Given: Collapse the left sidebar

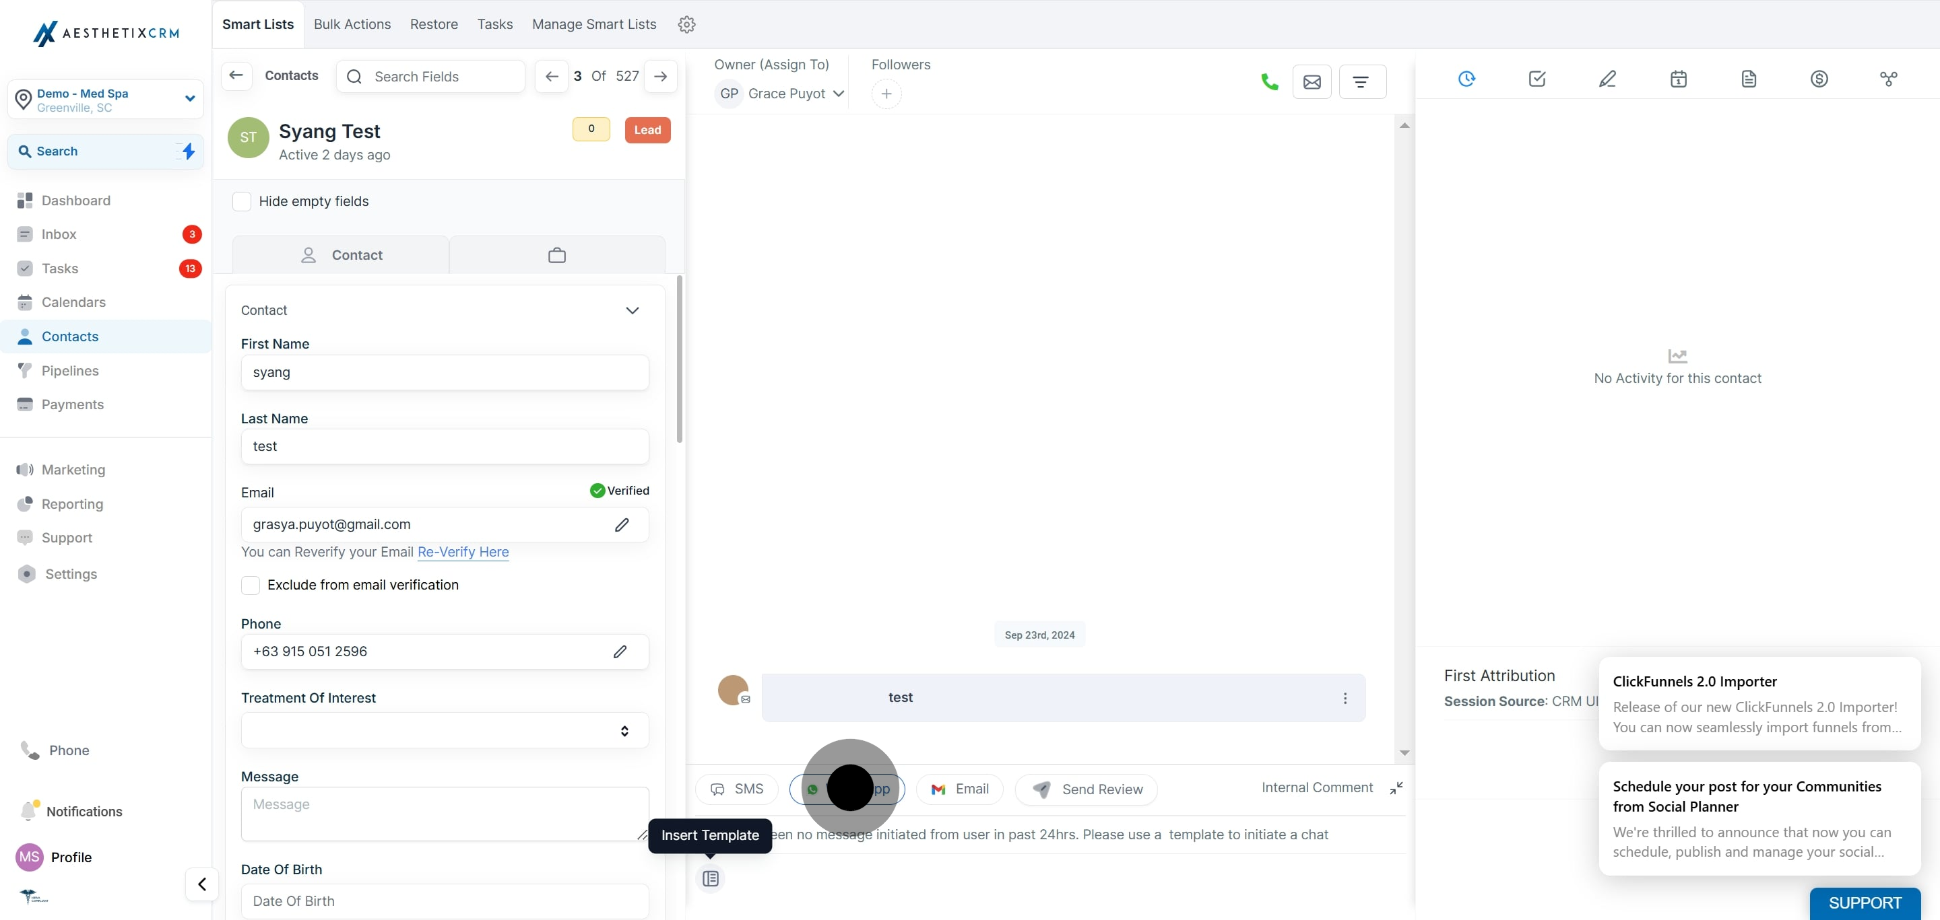Looking at the screenshot, I should (x=202, y=884).
